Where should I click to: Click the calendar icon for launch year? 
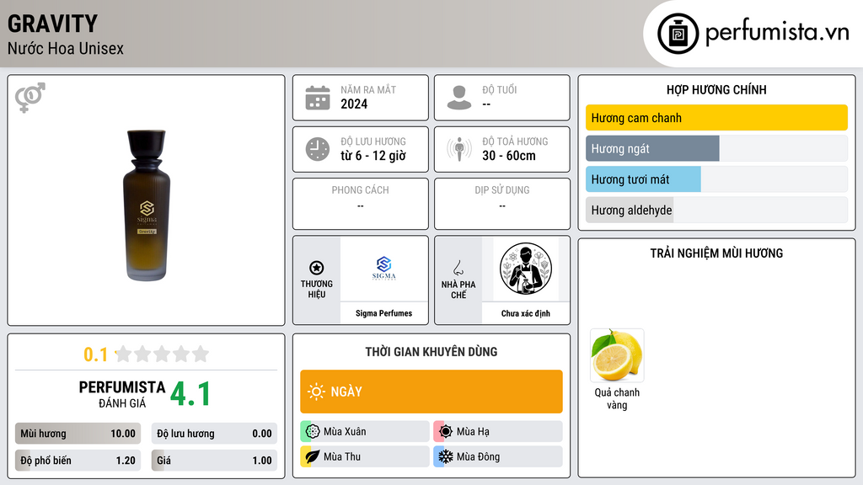318,98
